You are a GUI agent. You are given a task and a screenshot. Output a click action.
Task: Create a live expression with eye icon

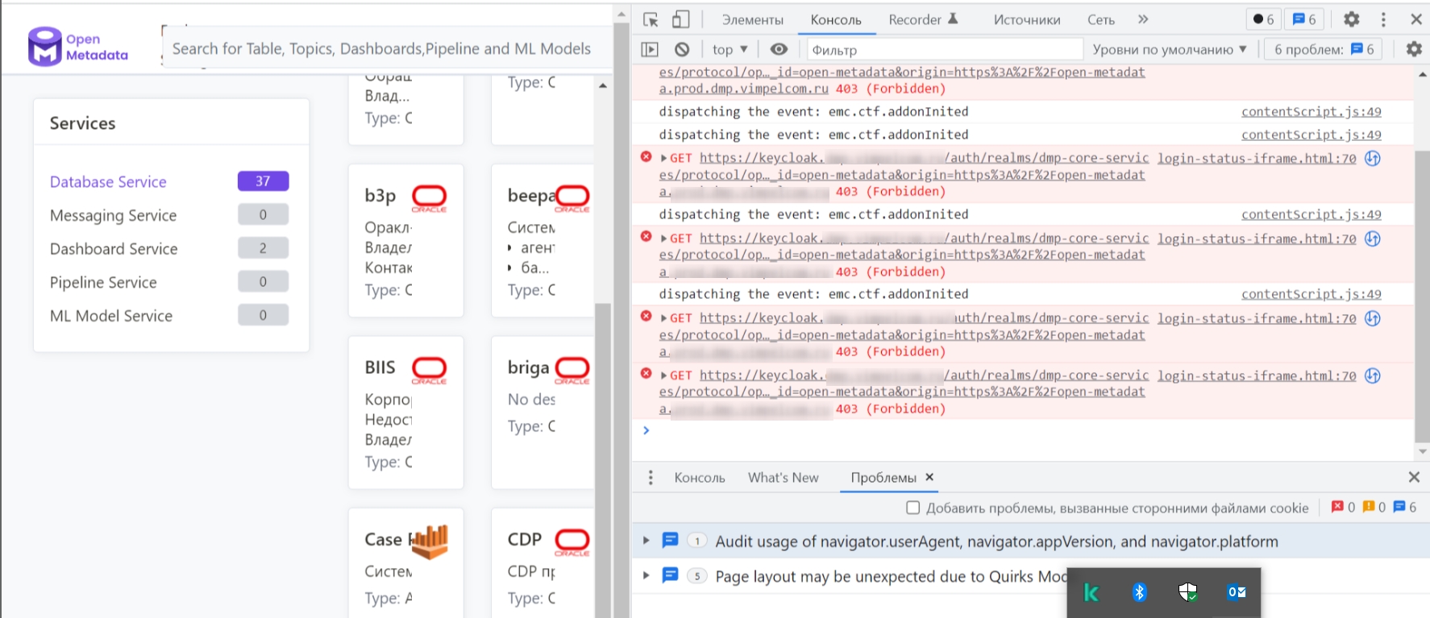[x=779, y=49]
